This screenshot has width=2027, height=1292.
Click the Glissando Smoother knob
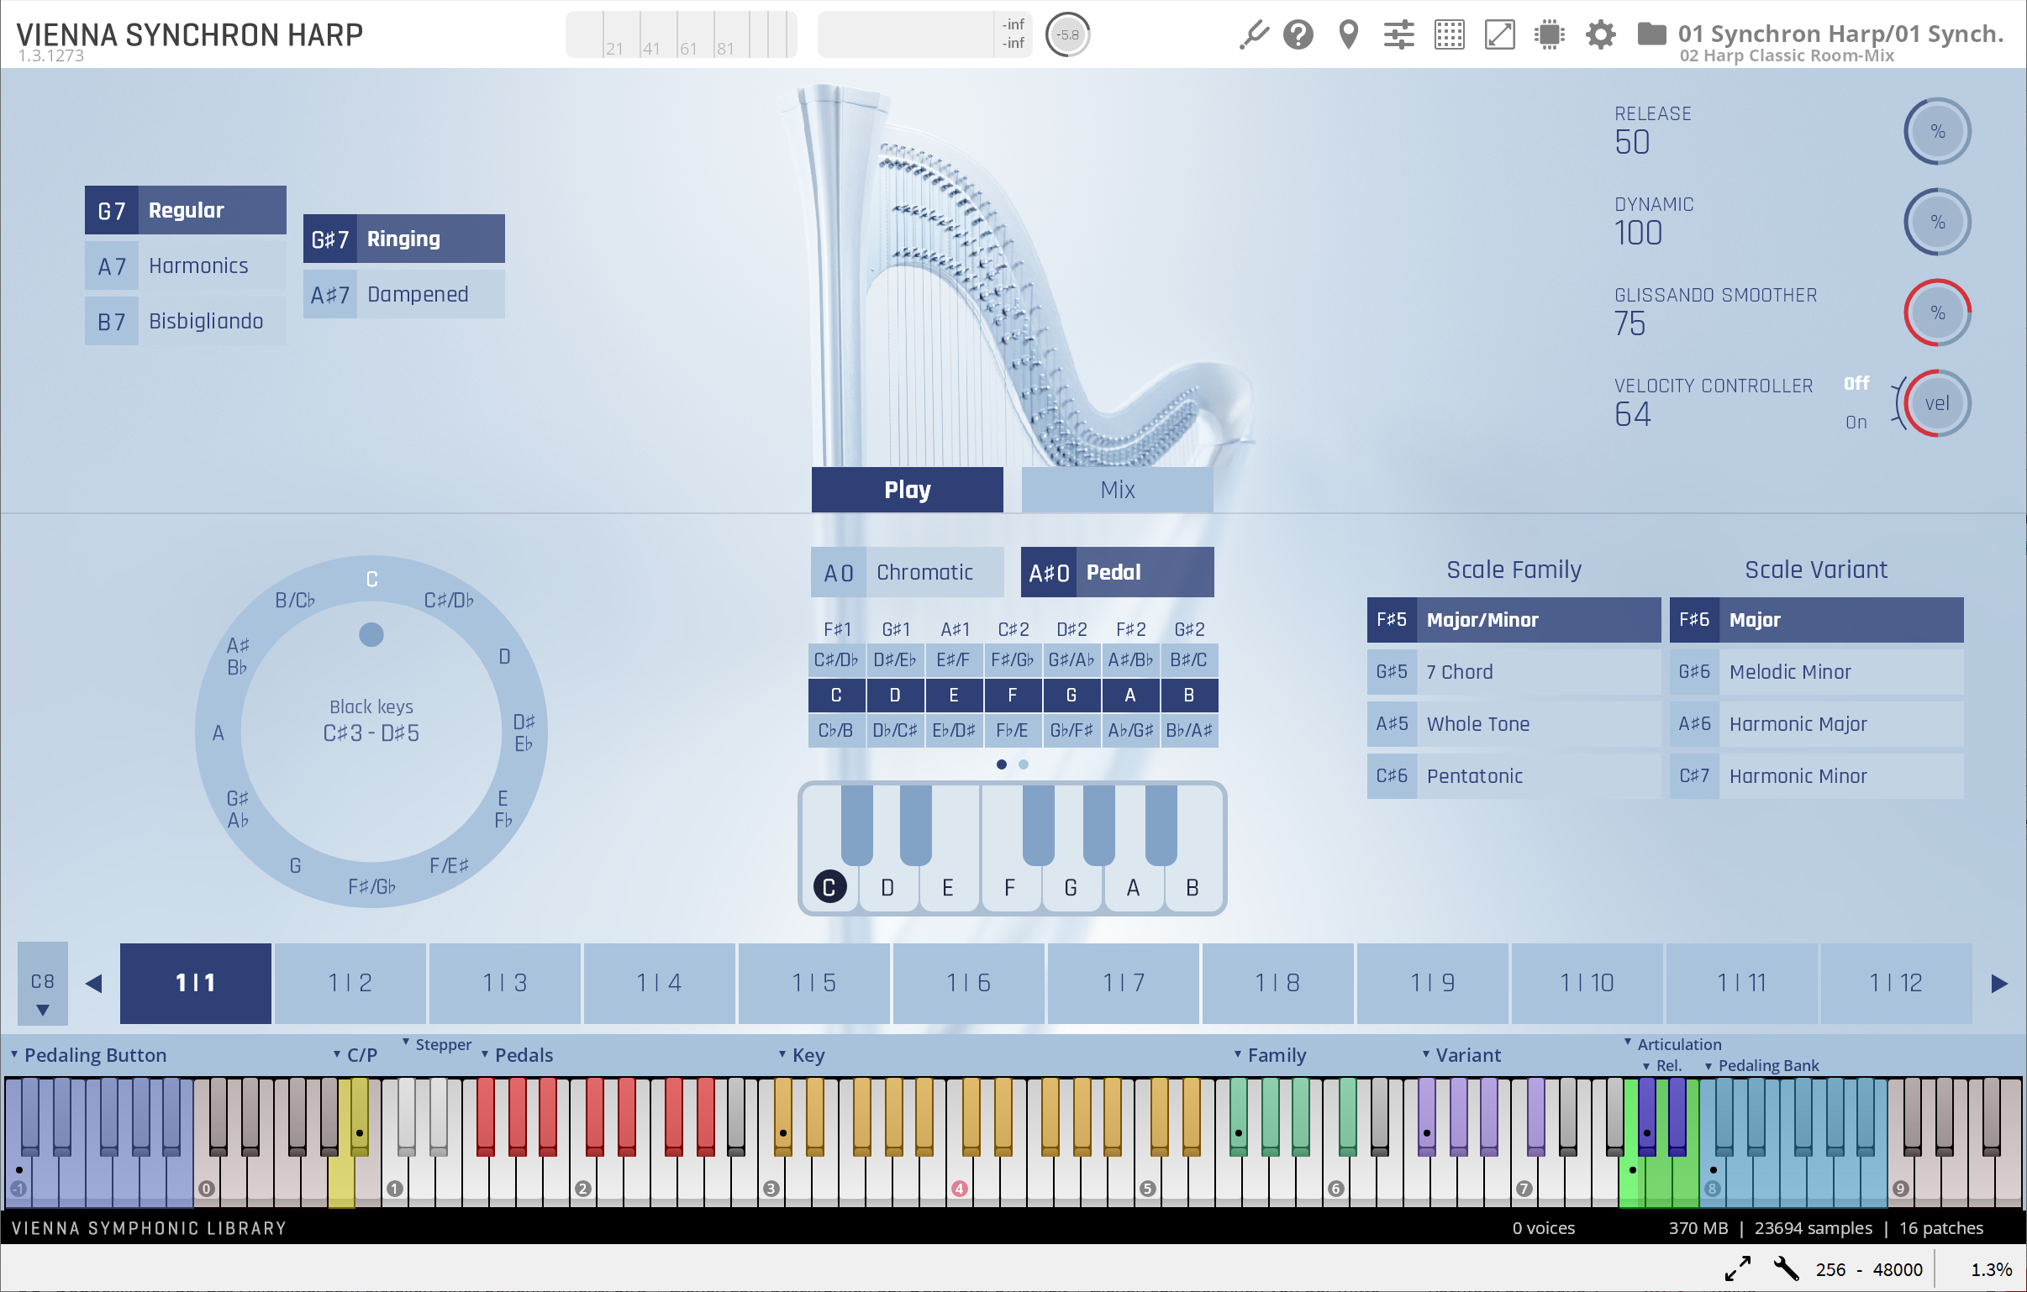click(x=1936, y=313)
